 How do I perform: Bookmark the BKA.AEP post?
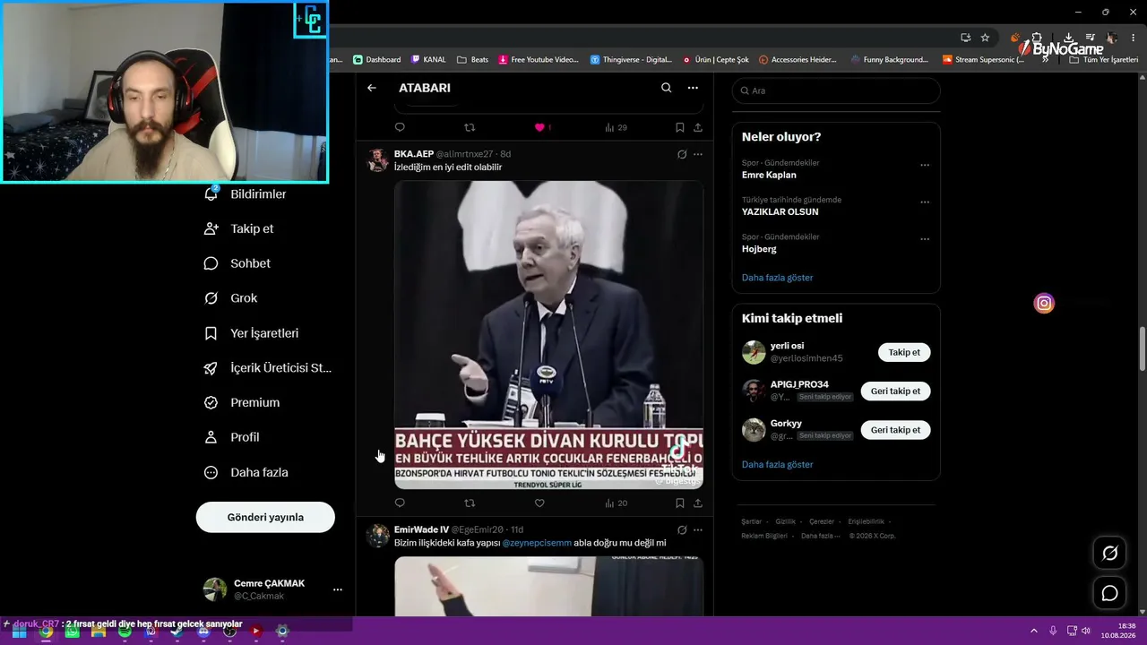(x=680, y=503)
